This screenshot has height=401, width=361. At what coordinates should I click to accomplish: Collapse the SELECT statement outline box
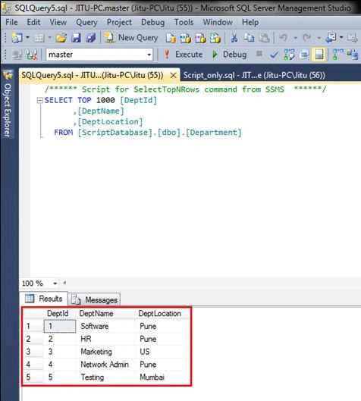click(39, 100)
